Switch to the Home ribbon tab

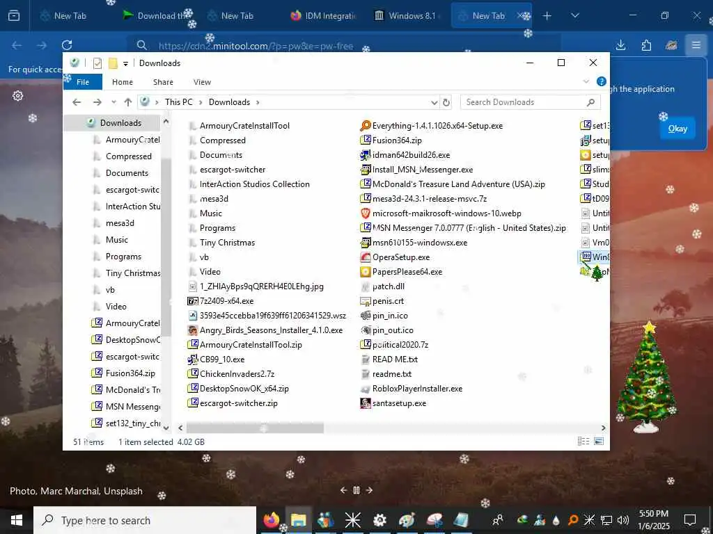coord(123,82)
